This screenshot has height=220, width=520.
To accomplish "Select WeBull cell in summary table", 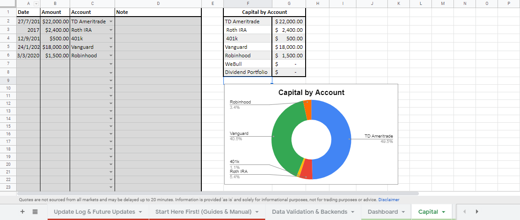I will [248, 64].
